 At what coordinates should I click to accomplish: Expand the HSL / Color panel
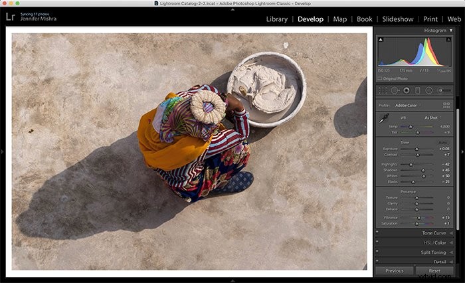(x=451, y=242)
